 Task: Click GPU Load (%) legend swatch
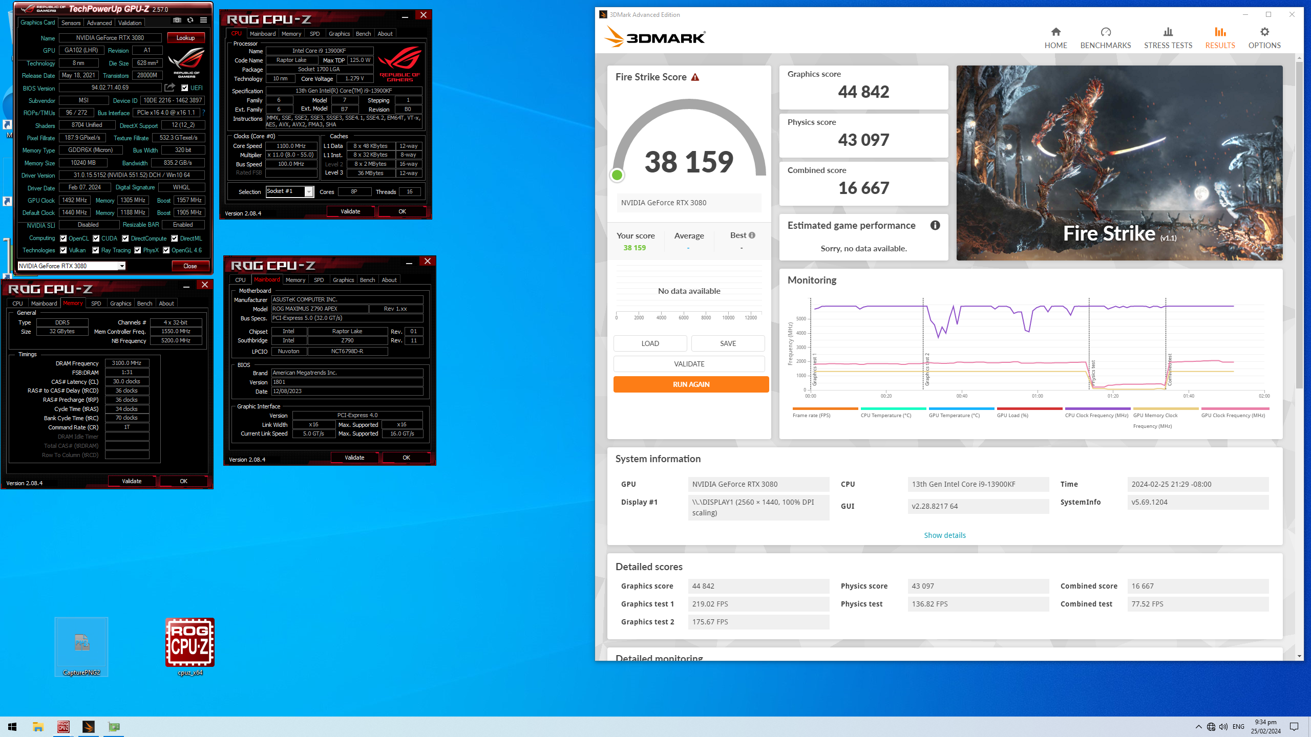click(x=1029, y=408)
